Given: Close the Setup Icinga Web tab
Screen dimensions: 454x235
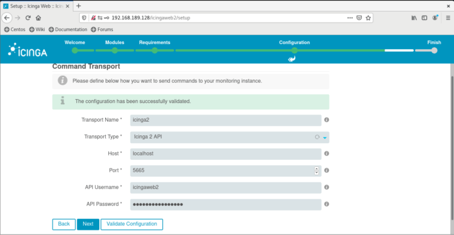Looking at the screenshot, I should (67, 6).
